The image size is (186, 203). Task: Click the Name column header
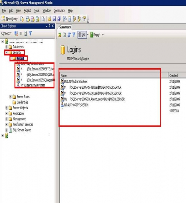pyautogui.click(x=114, y=75)
